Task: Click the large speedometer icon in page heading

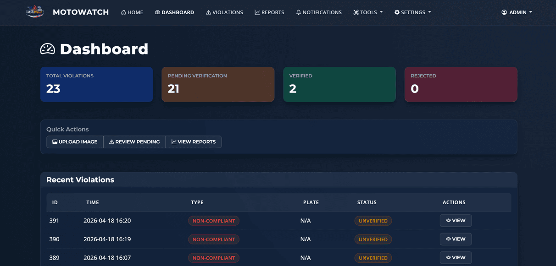Action: click(x=48, y=49)
